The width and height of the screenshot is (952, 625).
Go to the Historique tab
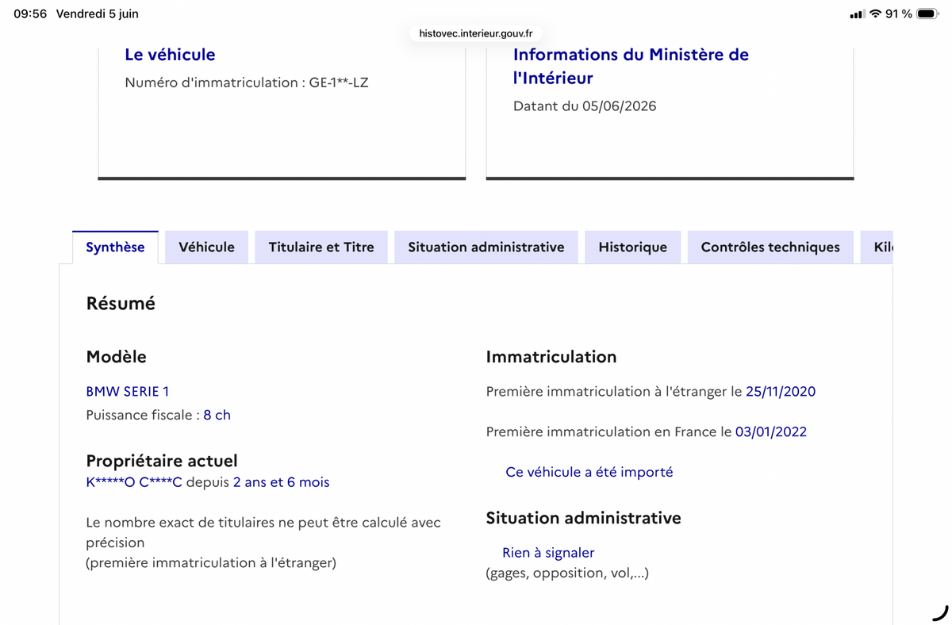632,247
